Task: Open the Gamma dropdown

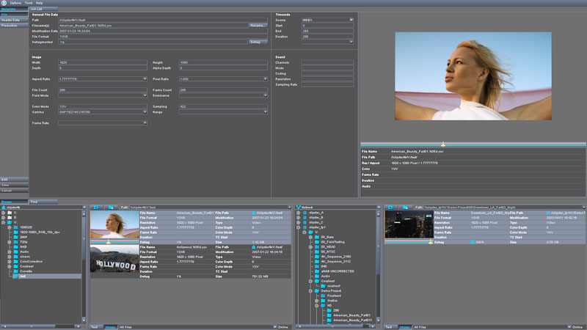Action: coord(145,110)
